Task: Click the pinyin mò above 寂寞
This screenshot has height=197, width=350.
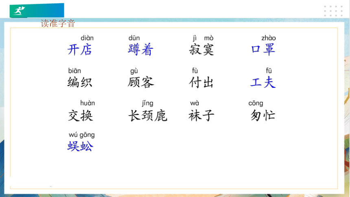Action: pyautogui.click(x=209, y=38)
